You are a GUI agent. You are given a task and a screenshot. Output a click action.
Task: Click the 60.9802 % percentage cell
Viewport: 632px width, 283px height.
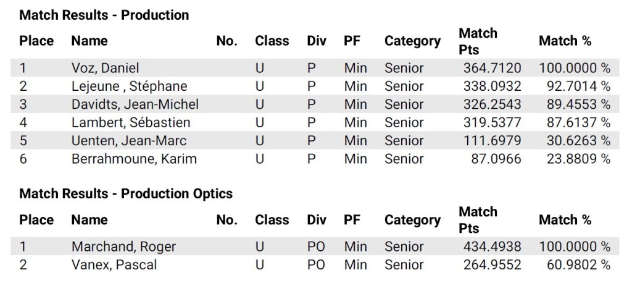point(578,265)
